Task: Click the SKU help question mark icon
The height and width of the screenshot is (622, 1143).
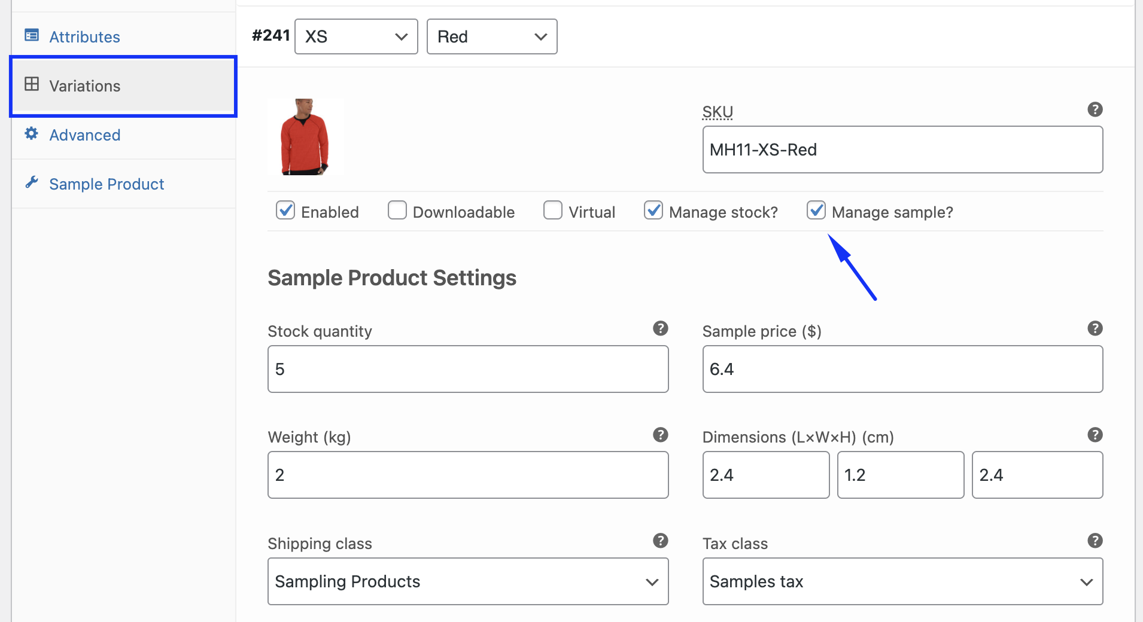Action: coord(1095,109)
